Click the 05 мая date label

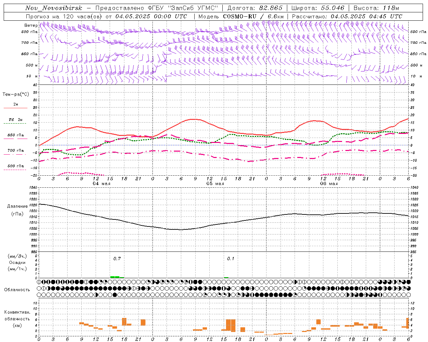(215, 184)
